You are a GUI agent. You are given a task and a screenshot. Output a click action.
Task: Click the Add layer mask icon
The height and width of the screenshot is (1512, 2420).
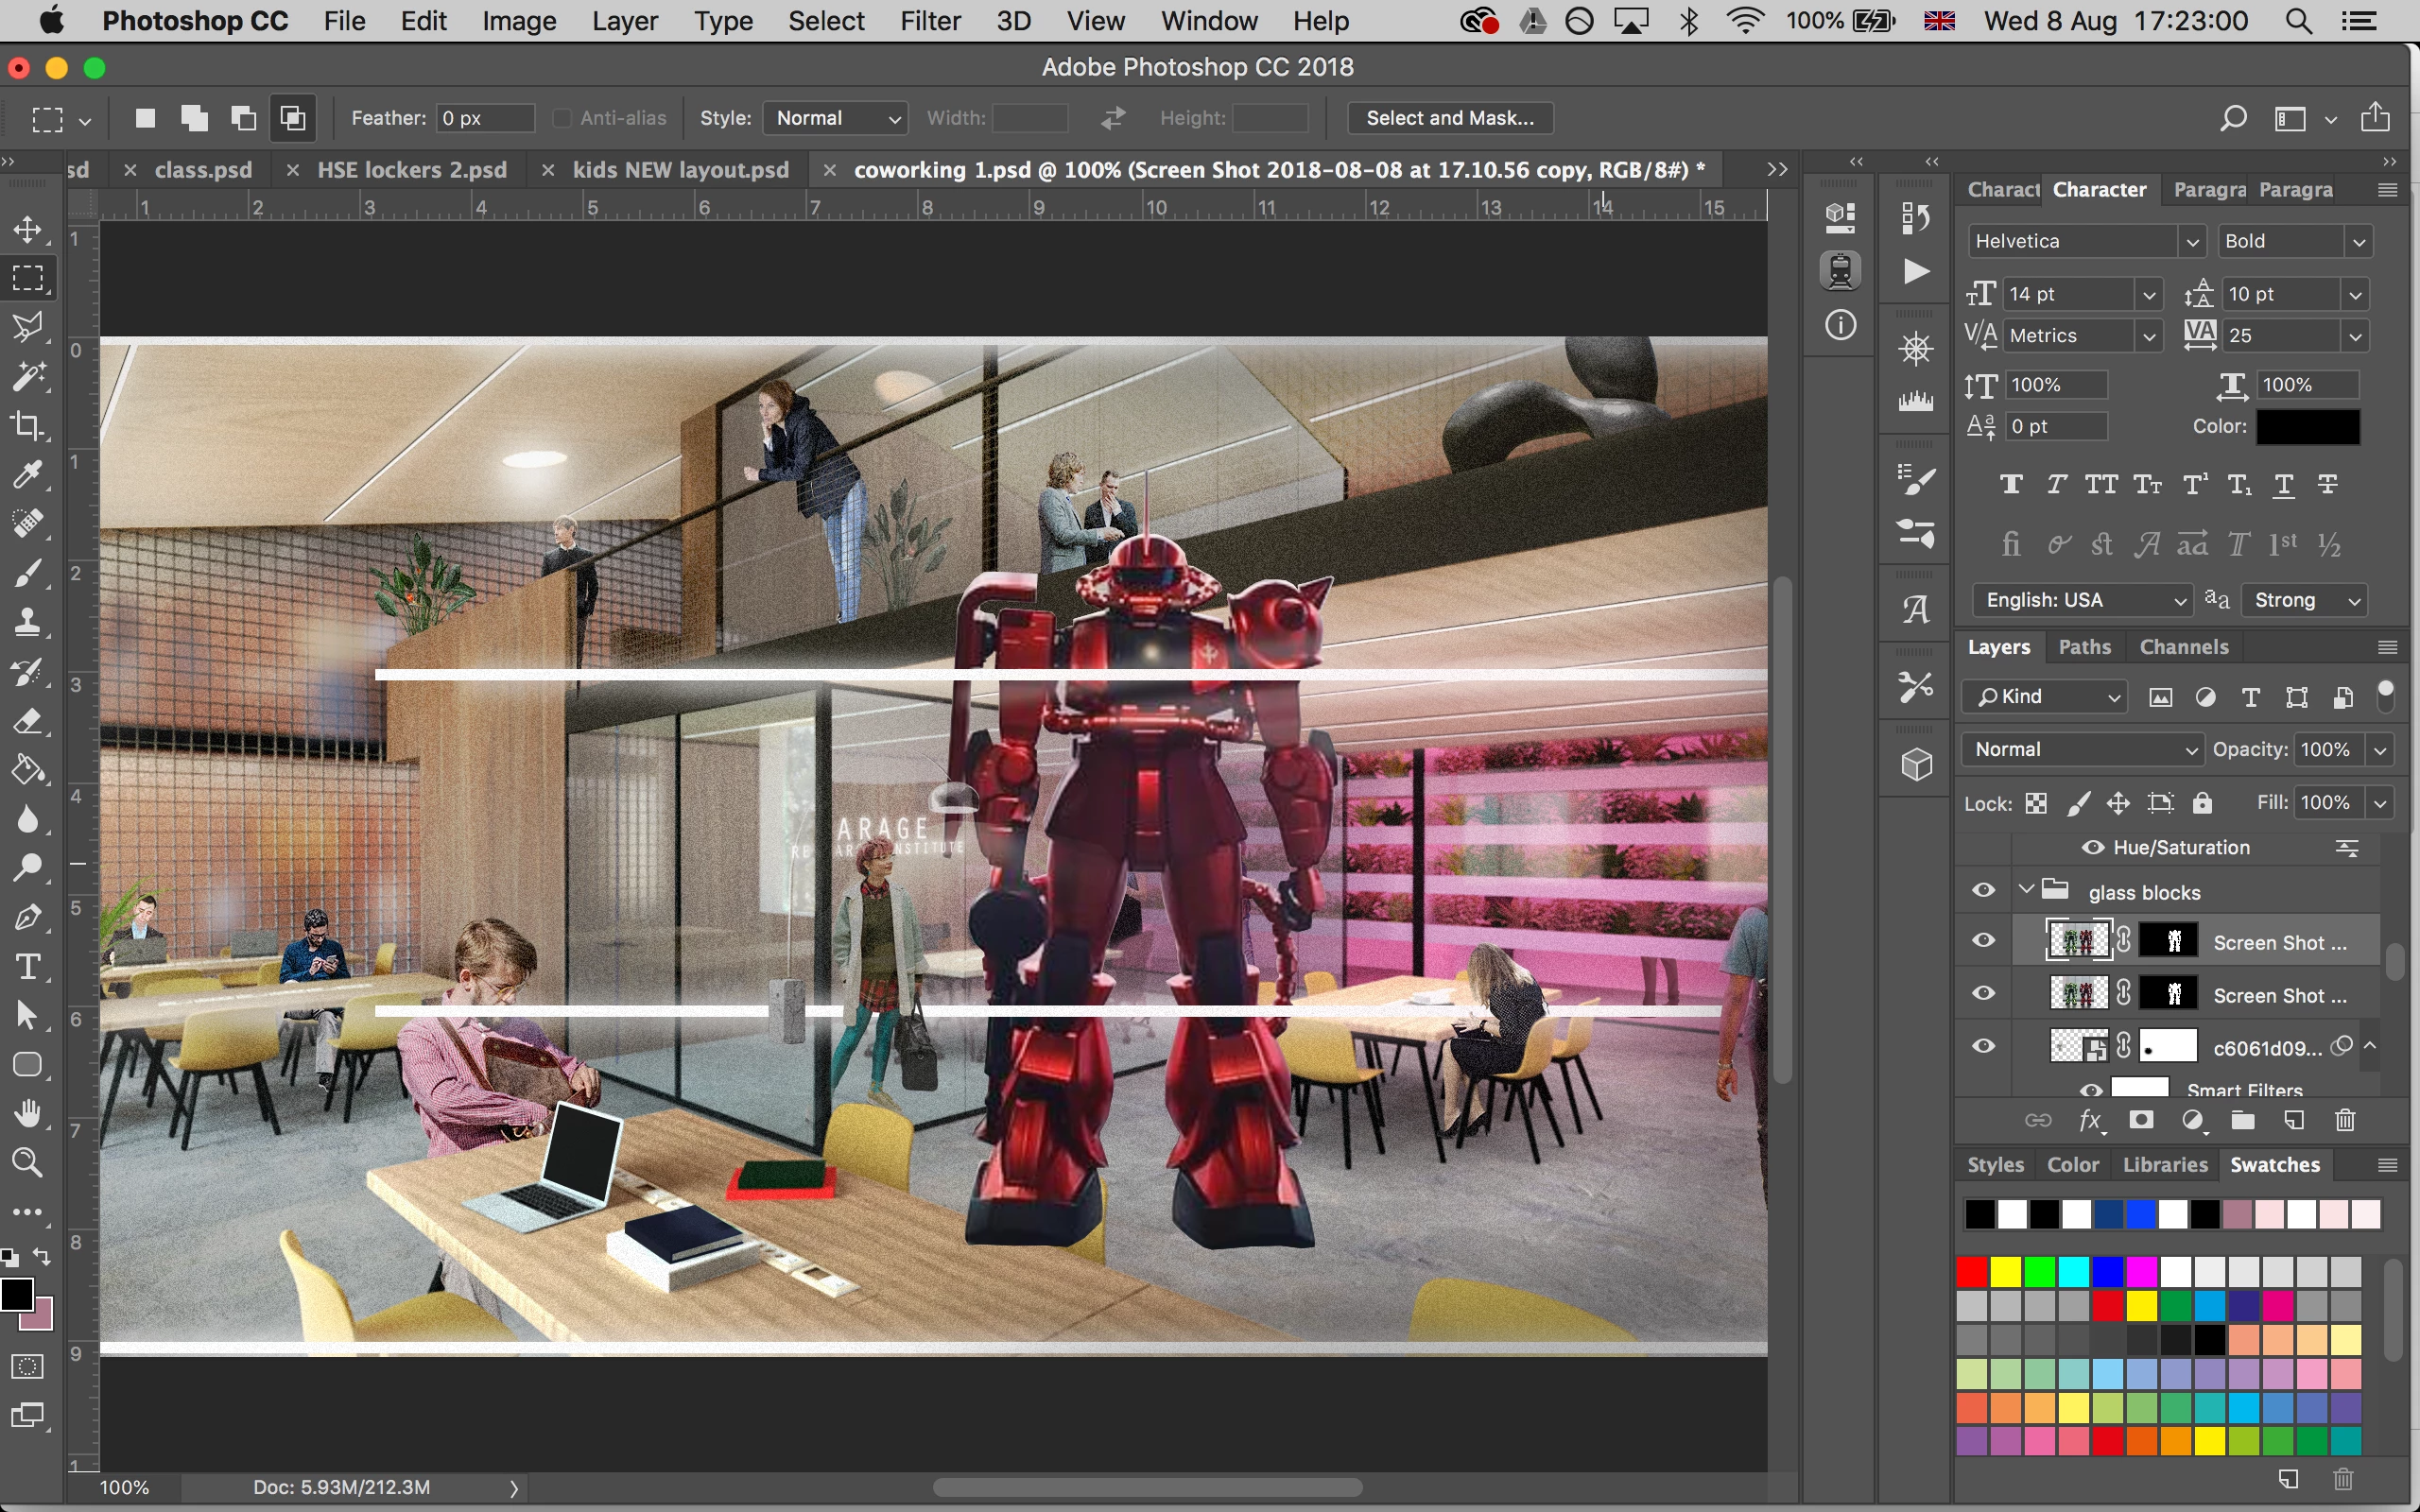pyautogui.click(x=2141, y=1120)
